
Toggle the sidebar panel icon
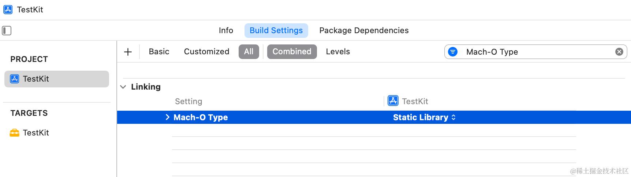[7, 31]
